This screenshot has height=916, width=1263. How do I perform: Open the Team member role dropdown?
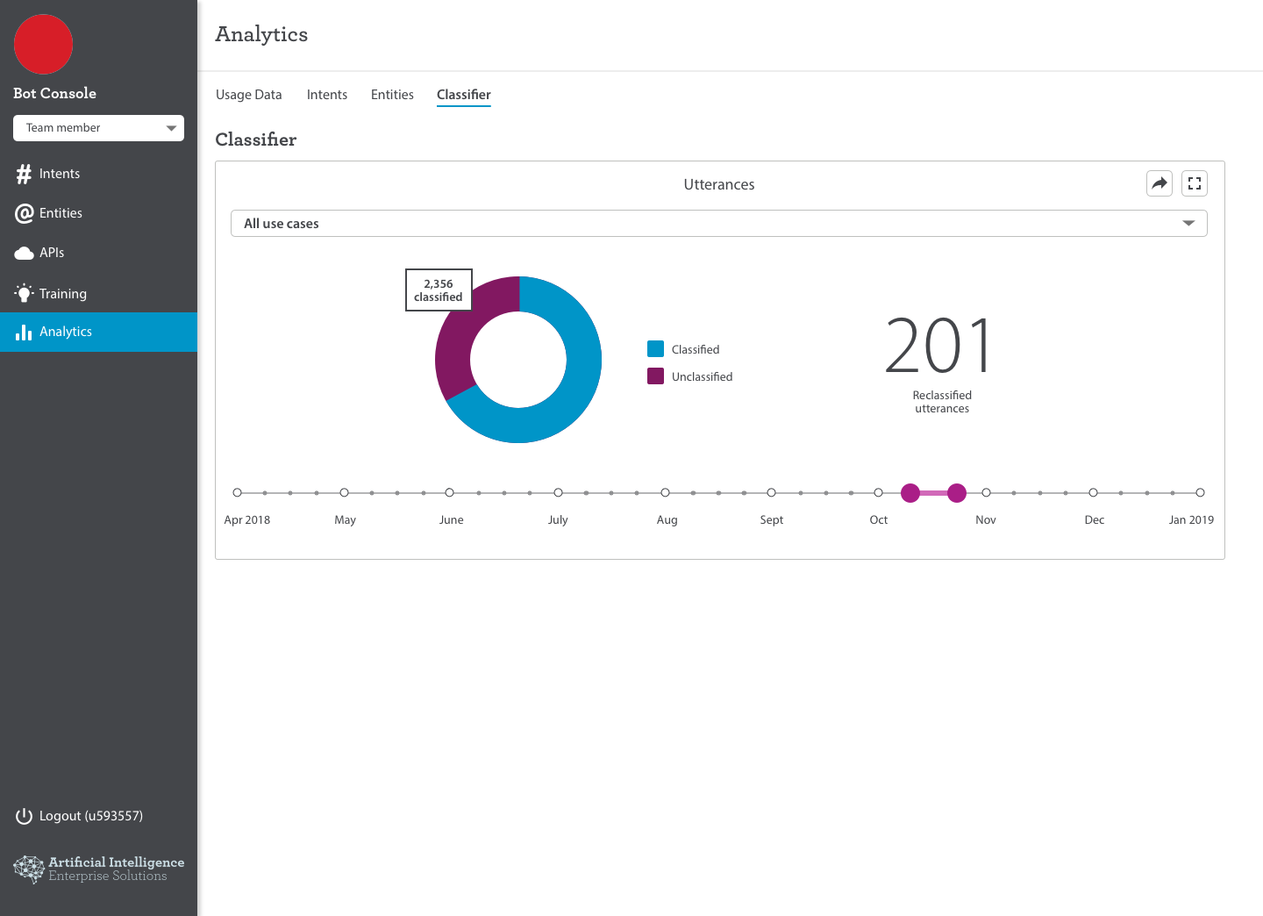pyautogui.click(x=98, y=128)
